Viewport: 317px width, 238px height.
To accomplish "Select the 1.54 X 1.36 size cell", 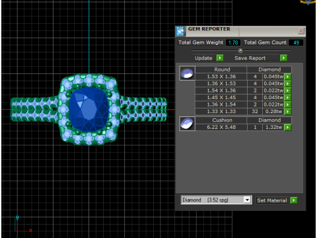I will pos(221,91).
